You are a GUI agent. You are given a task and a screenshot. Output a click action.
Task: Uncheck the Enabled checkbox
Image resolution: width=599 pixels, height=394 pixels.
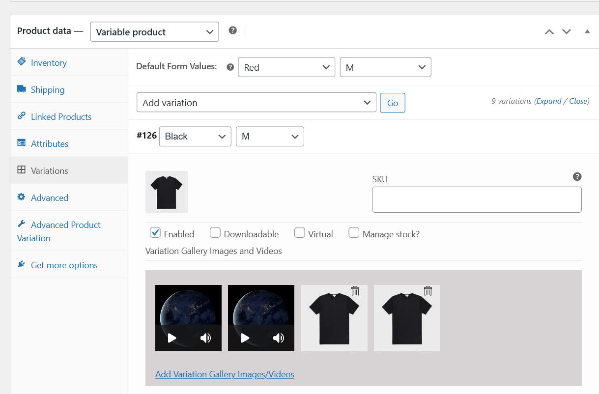(x=155, y=233)
